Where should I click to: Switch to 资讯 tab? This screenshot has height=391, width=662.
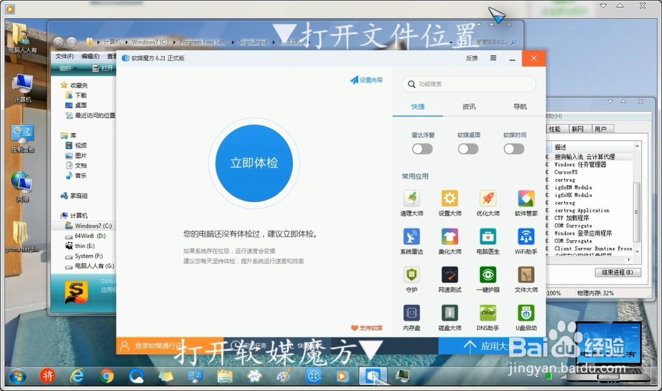(469, 107)
